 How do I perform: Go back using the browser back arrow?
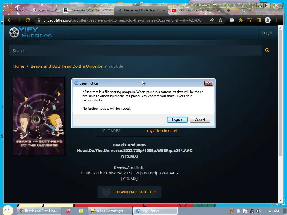pos(10,20)
